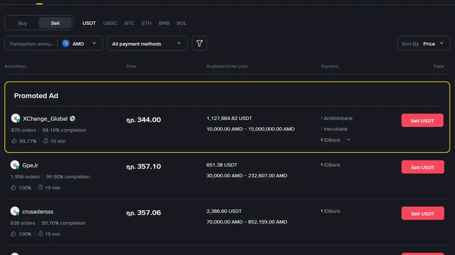This screenshot has height=255, width=455.
Task: Select the USDC crypto tab
Action: [x=110, y=23]
